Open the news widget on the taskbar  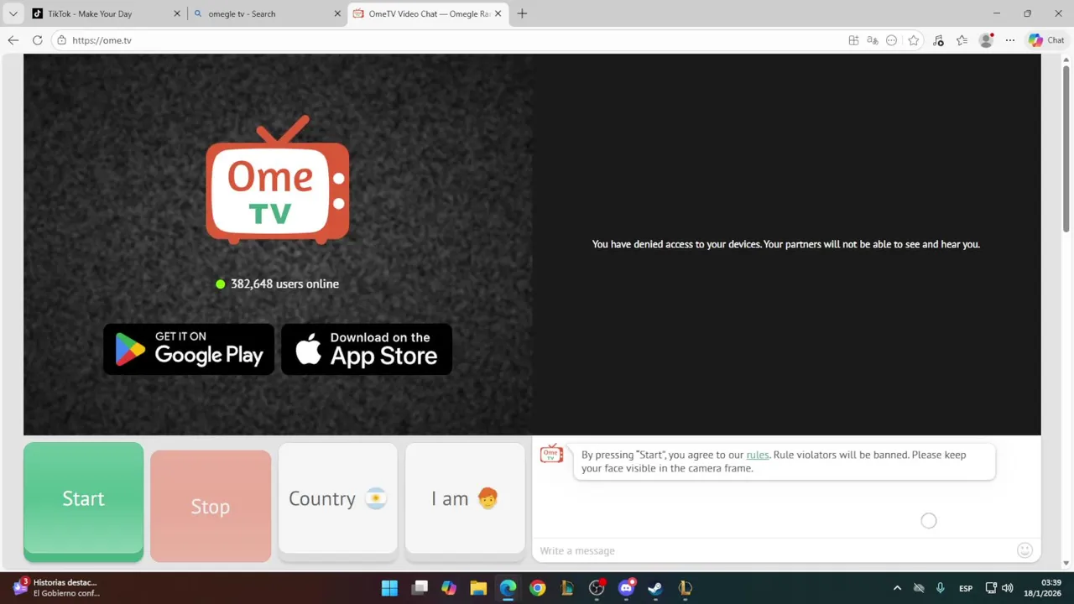pos(57,587)
